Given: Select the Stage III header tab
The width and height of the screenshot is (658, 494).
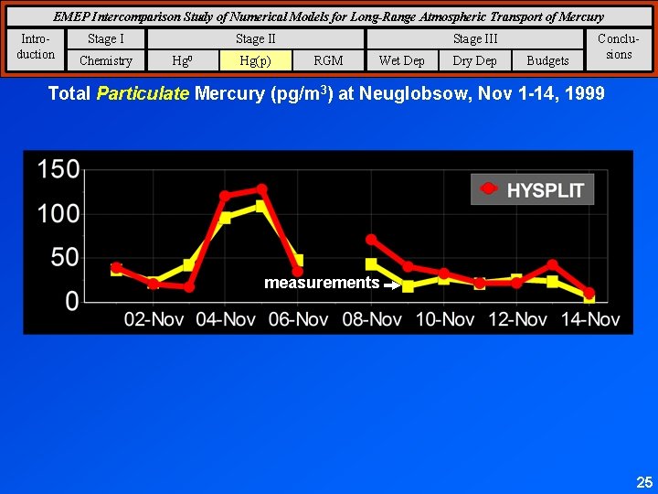Looking at the screenshot, I should [x=475, y=38].
